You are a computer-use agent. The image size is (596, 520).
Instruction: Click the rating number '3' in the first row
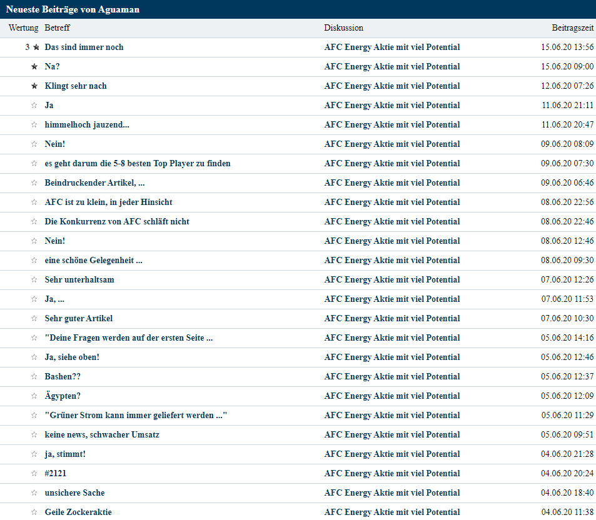click(28, 47)
